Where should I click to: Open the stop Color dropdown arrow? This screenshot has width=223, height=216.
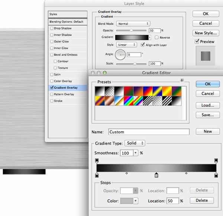(136, 201)
